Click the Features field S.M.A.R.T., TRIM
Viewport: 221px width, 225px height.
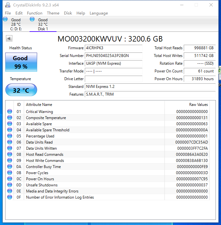(150, 94)
